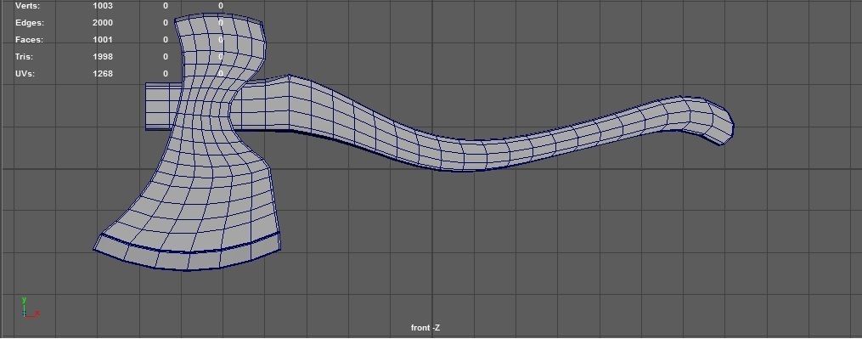Click the edge count value 2000
Screen dimensions: 862x339
[x=103, y=23]
